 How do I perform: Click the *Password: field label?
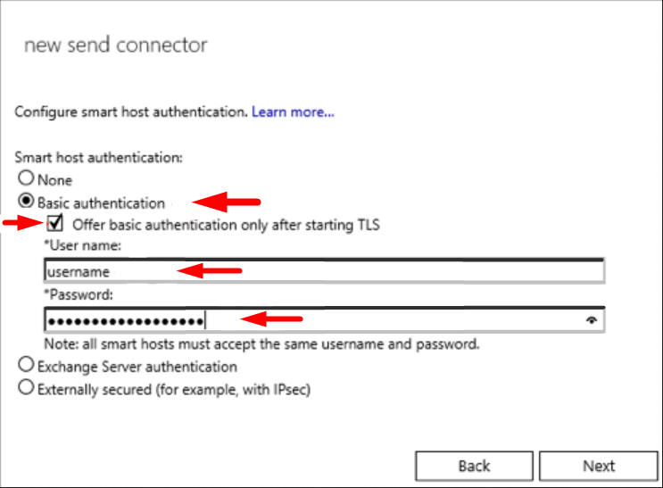[x=79, y=294]
